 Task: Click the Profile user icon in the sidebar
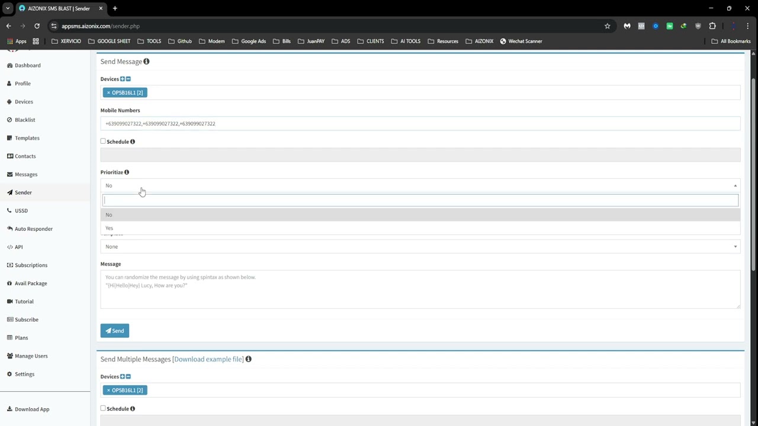point(9,83)
